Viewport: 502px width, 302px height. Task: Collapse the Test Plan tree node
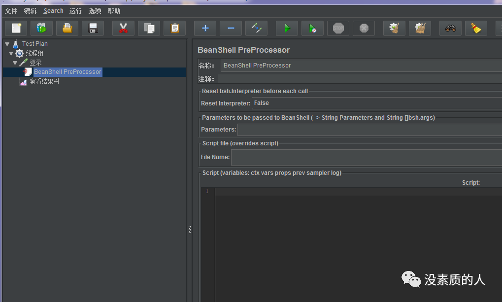[x=7, y=44]
